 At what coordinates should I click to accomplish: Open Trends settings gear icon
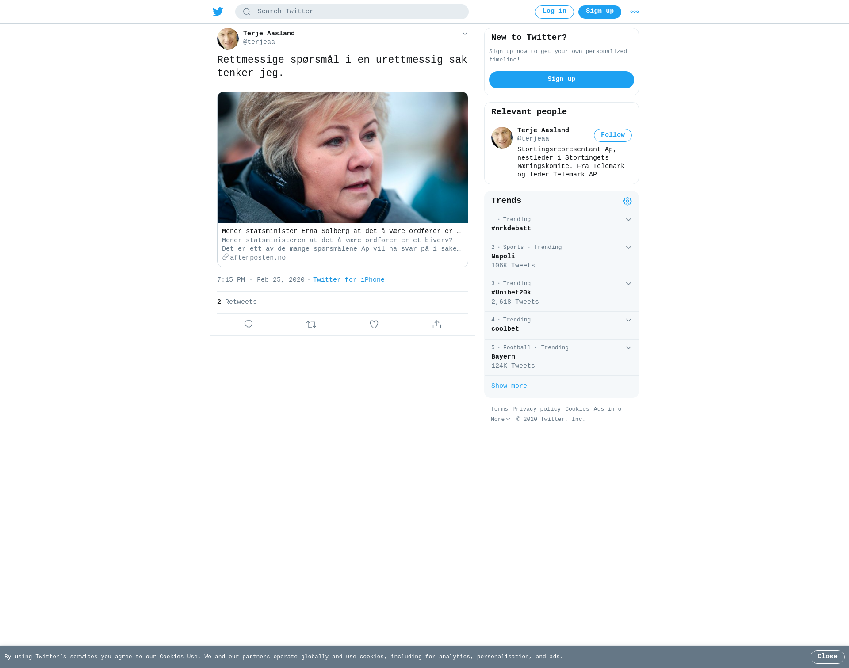pyautogui.click(x=627, y=201)
